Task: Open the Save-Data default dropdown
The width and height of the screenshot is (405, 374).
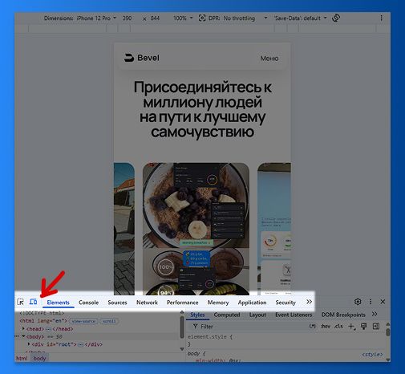Action: point(300,18)
